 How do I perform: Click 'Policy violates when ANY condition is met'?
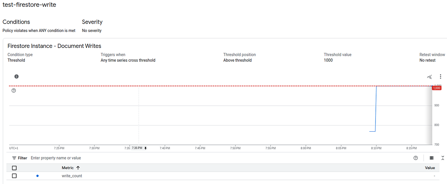pos(39,31)
